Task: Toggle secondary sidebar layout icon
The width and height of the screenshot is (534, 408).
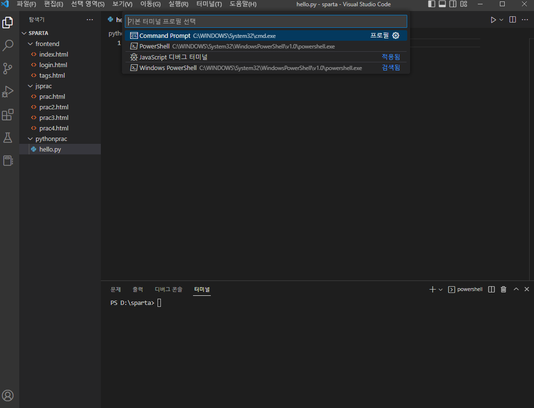Action: 453,4
